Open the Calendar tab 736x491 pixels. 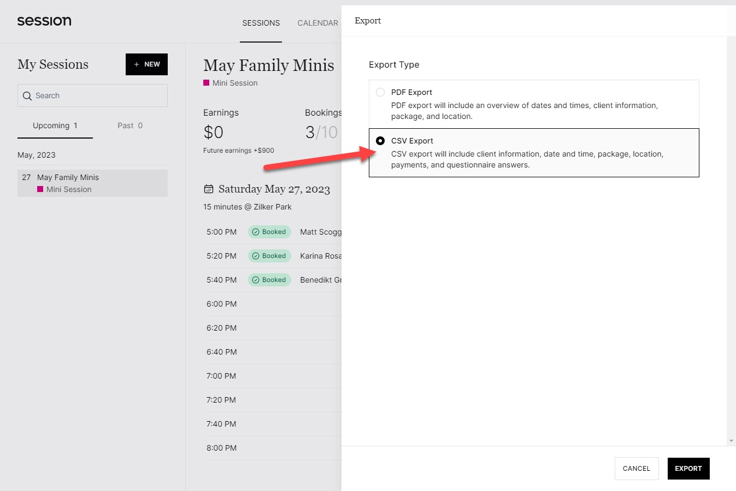tap(318, 23)
